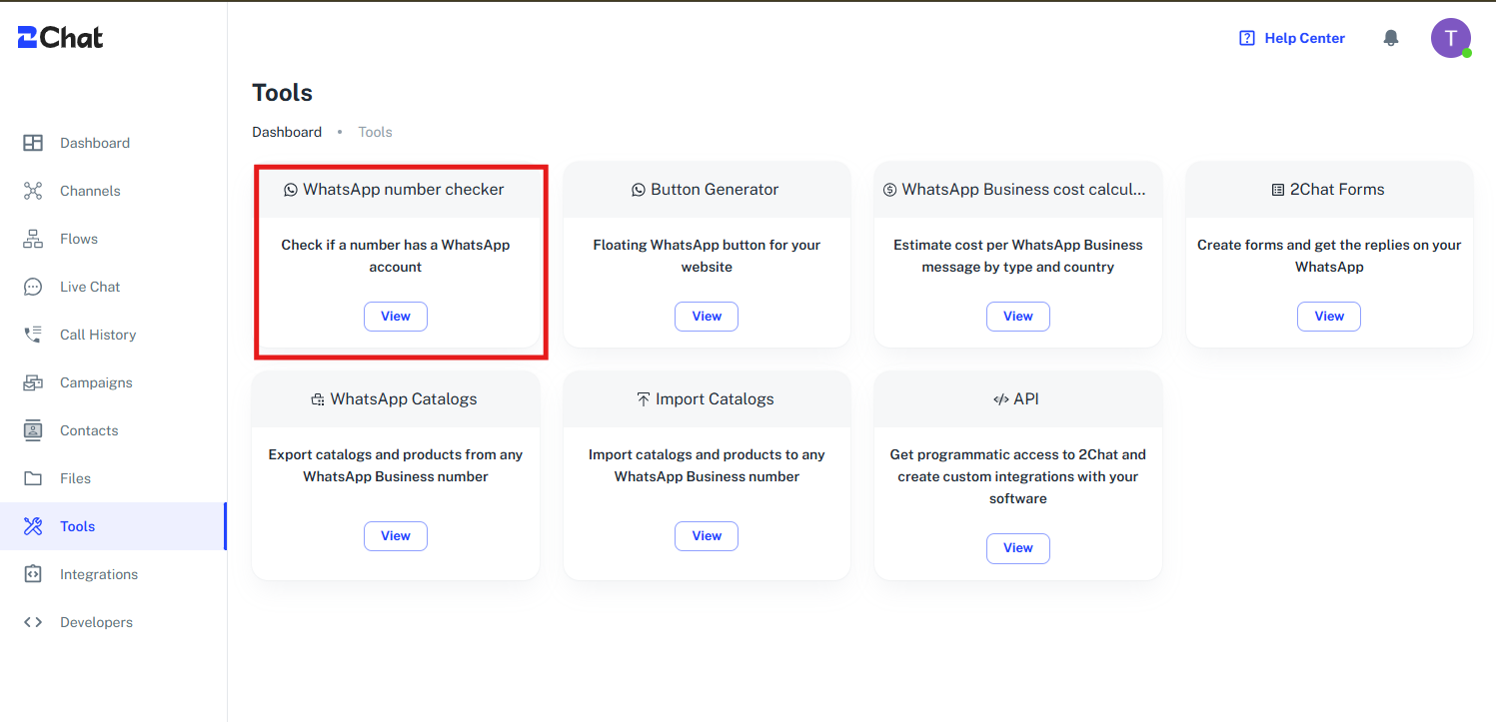The width and height of the screenshot is (1496, 722).
Task: Click the dollar icon beside cost calculator
Action: tap(890, 190)
